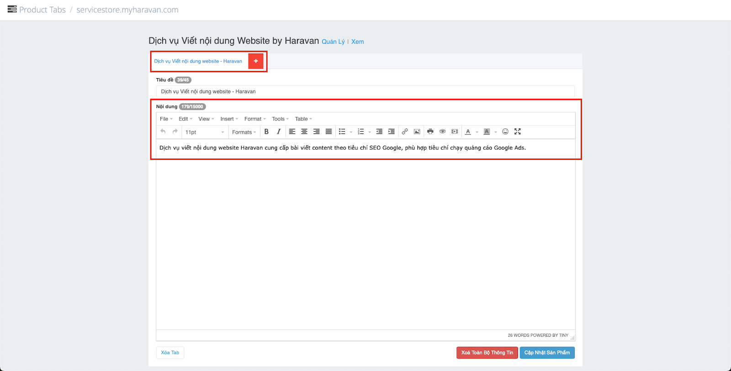The width and height of the screenshot is (731, 371).
Task: Click the editor text starting 'Dịch vụ viết nội dung website'
Action: click(343, 148)
